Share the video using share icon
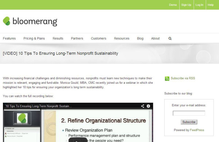The height and width of the screenshot is (142, 219). [x=142, y=106]
